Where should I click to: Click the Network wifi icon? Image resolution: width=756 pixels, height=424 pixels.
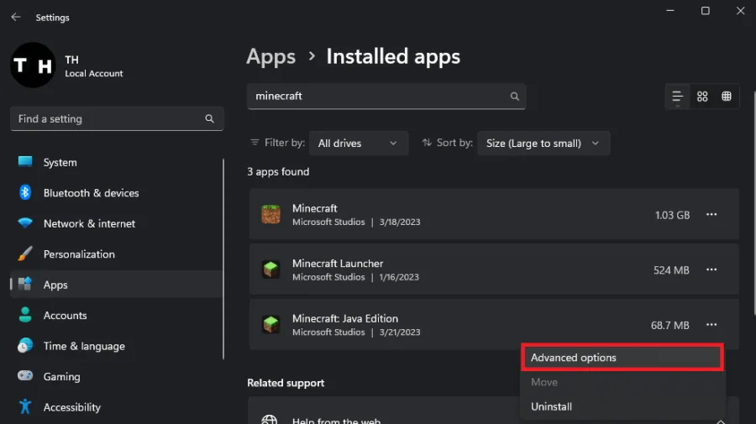tap(25, 223)
